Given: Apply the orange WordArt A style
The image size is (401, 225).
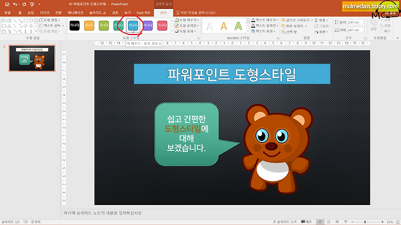Looking at the screenshot, I should pos(224,26).
